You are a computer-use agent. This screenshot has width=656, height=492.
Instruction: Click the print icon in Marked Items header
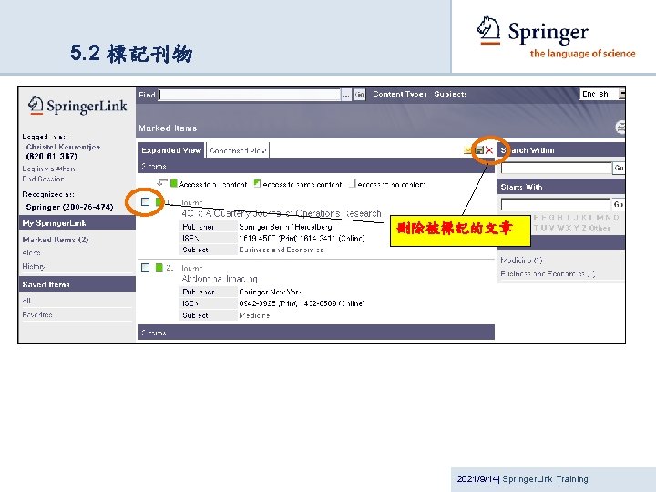[620, 128]
